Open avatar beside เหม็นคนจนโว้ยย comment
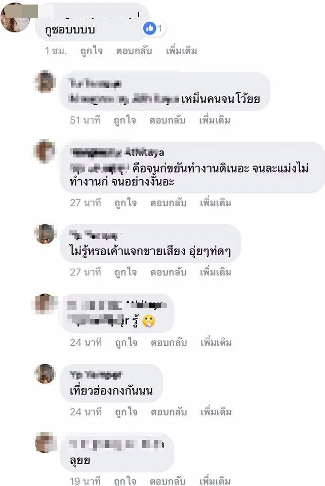Screen dimensions: 325x486 point(45,82)
